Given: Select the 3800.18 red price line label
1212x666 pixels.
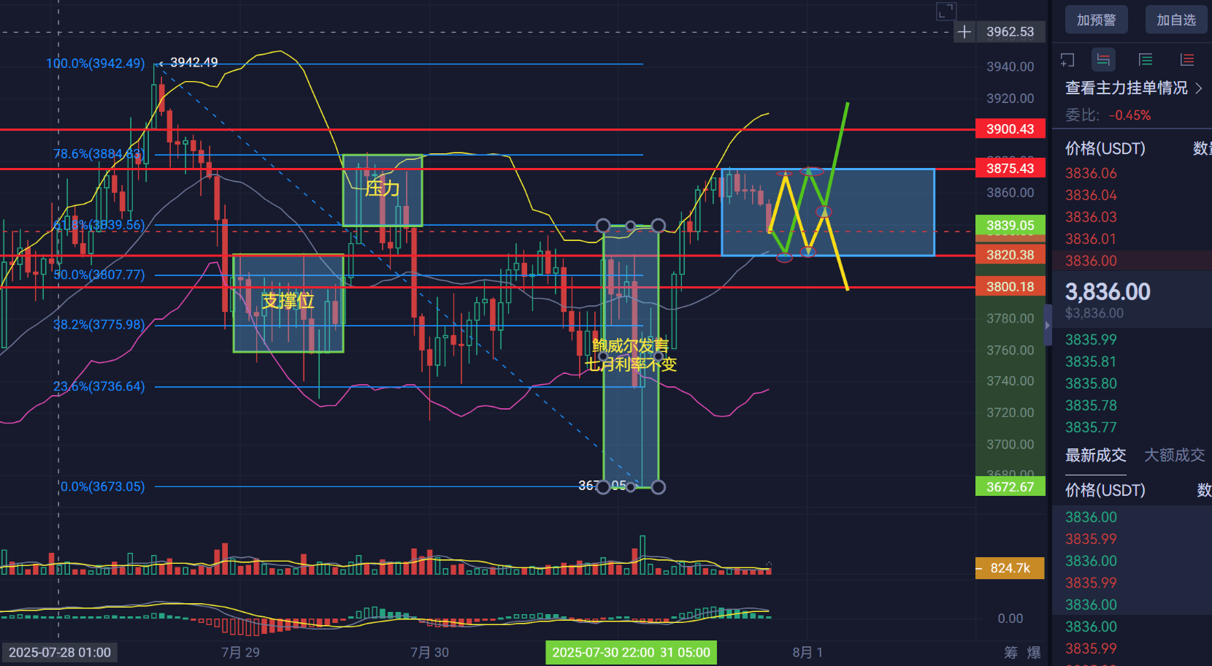Looking at the screenshot, I should [1010, 287].
